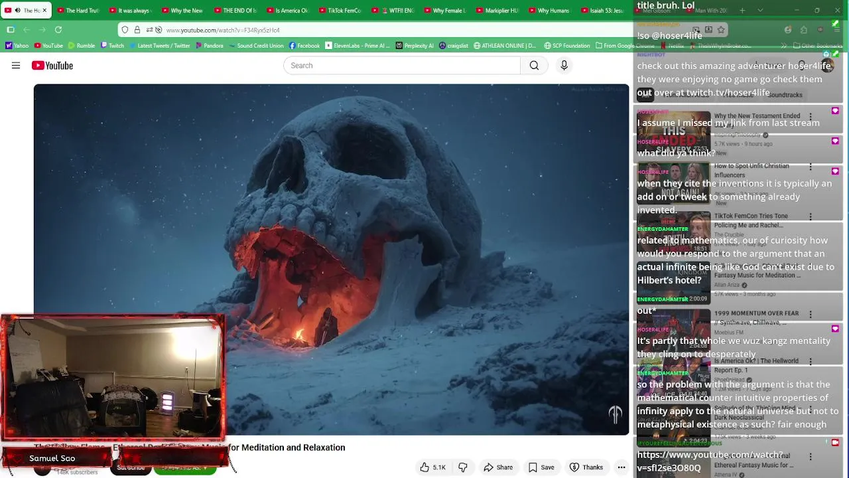Open the Rumble bookmark
Image resolution: width=849 pixels, height=478 pixels.
[81, 46]
